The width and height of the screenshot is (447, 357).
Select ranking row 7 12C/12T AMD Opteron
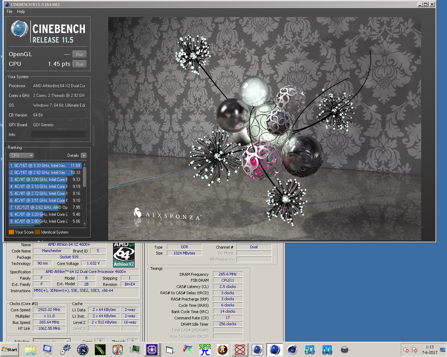click(x=45, y=207)
